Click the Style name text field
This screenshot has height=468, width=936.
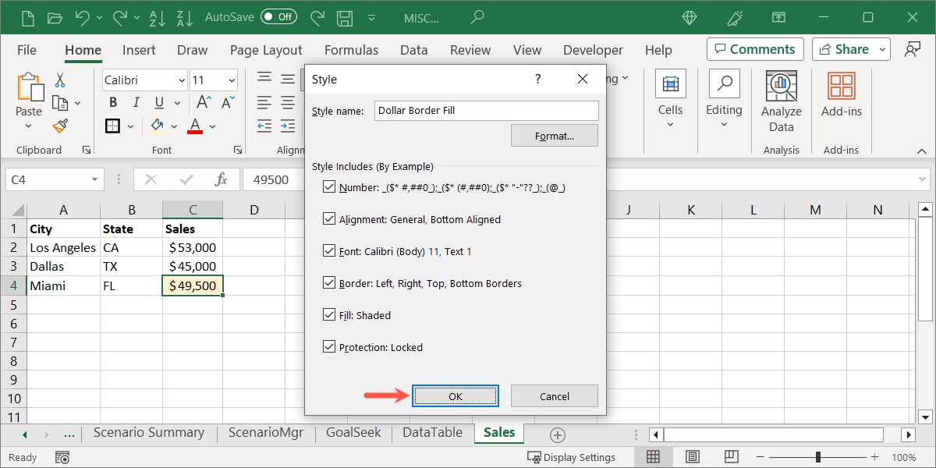coord(486,110)
